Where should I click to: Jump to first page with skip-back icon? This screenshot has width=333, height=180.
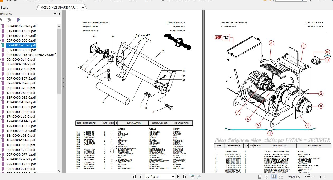134,177
